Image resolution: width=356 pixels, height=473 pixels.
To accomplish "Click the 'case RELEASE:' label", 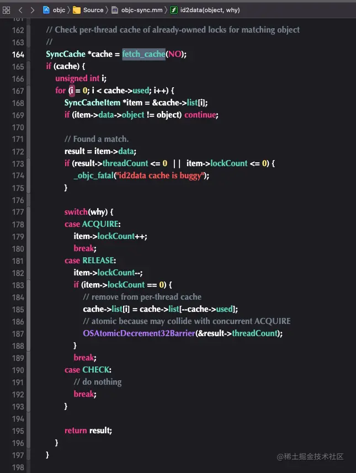I will [x=90, y=261].
